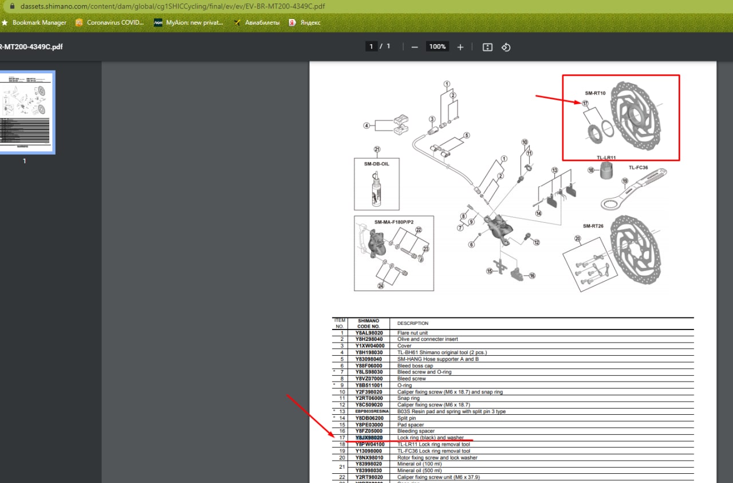
Task: Click the Coronavirus bookmark favicon
Action: (x=79, y=23)
